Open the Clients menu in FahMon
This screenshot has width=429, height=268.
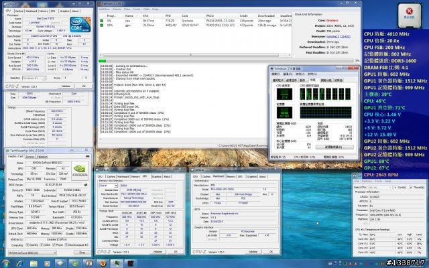coord(117,9)
